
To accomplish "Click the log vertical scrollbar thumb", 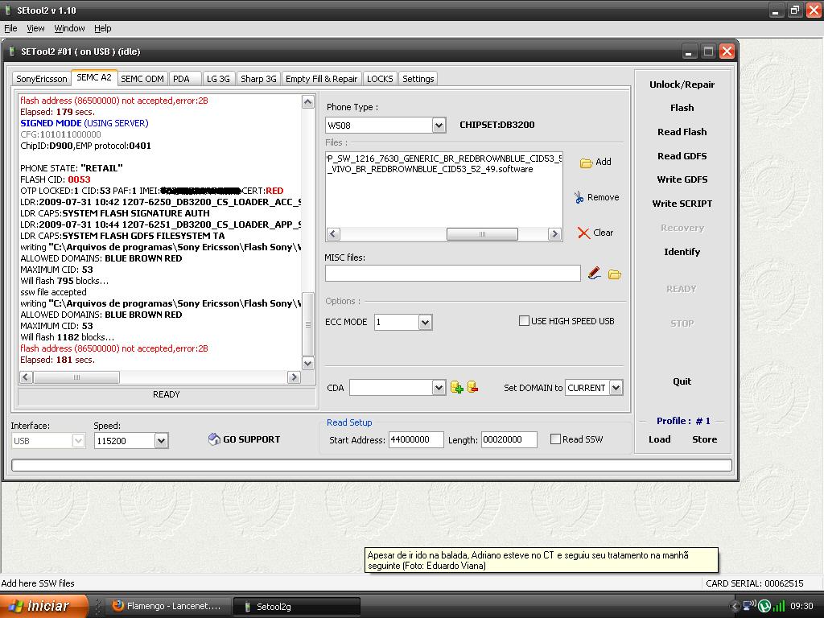I will tap(308, 324).
